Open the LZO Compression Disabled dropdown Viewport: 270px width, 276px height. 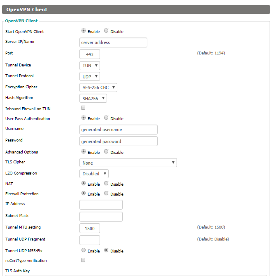tap(94, 174)
